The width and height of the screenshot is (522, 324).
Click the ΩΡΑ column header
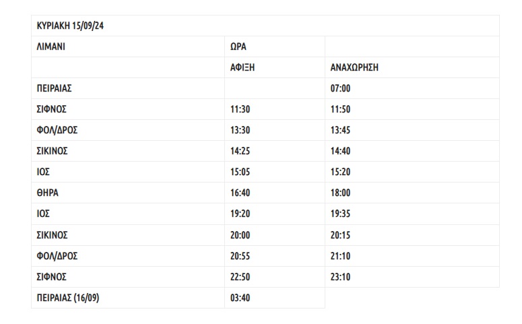pos(238,47)
